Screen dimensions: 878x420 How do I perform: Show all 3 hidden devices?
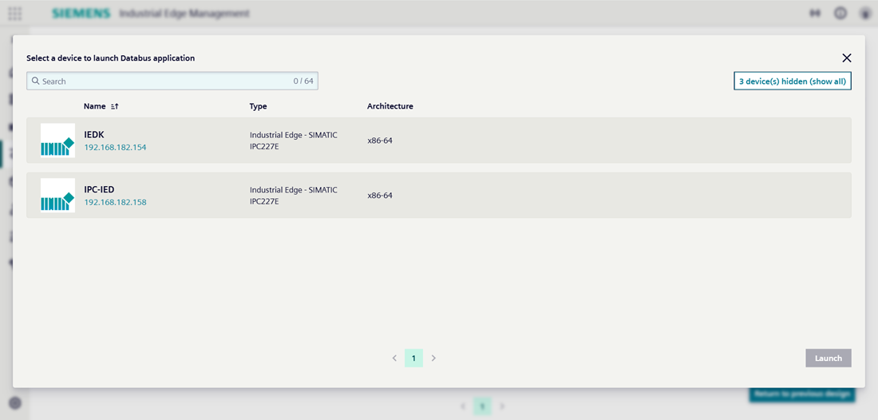click(793, 81)
